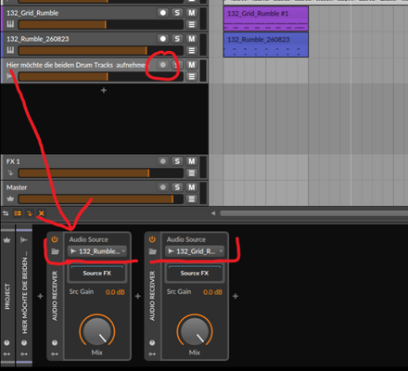
Task: Mute the FX 1 track
Action: click(x=192, y=161)
